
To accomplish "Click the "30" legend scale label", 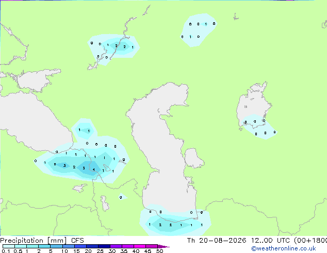I will (x=112, y=251).
